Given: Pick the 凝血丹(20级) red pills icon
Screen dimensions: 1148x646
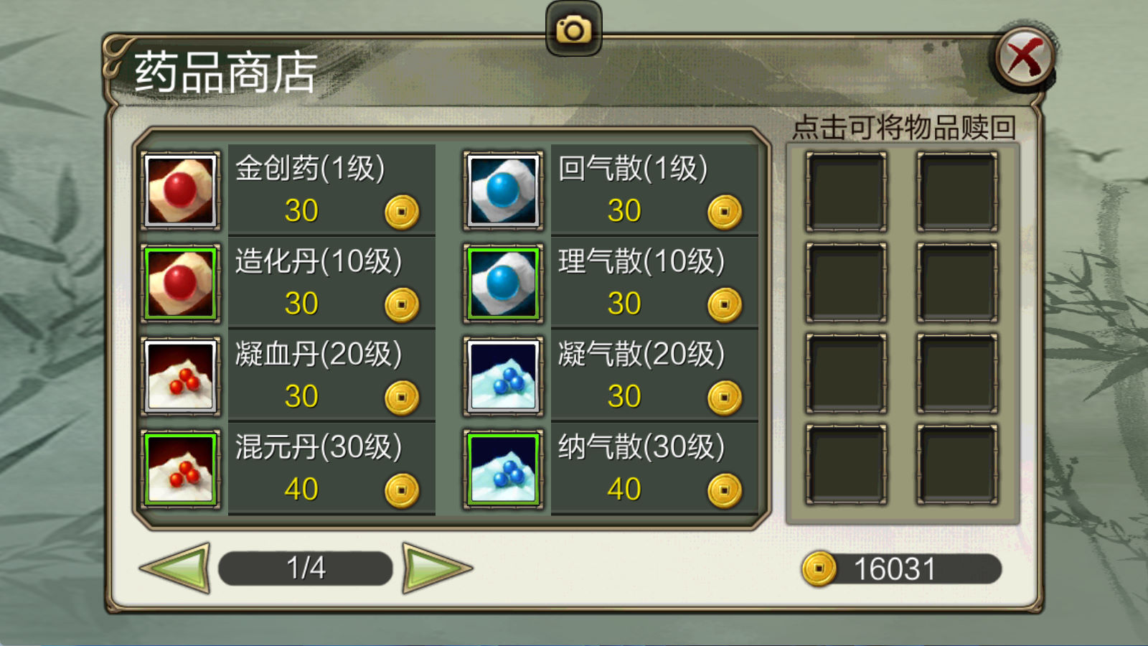Looking at the screenshot, I should tap(180, 376).
